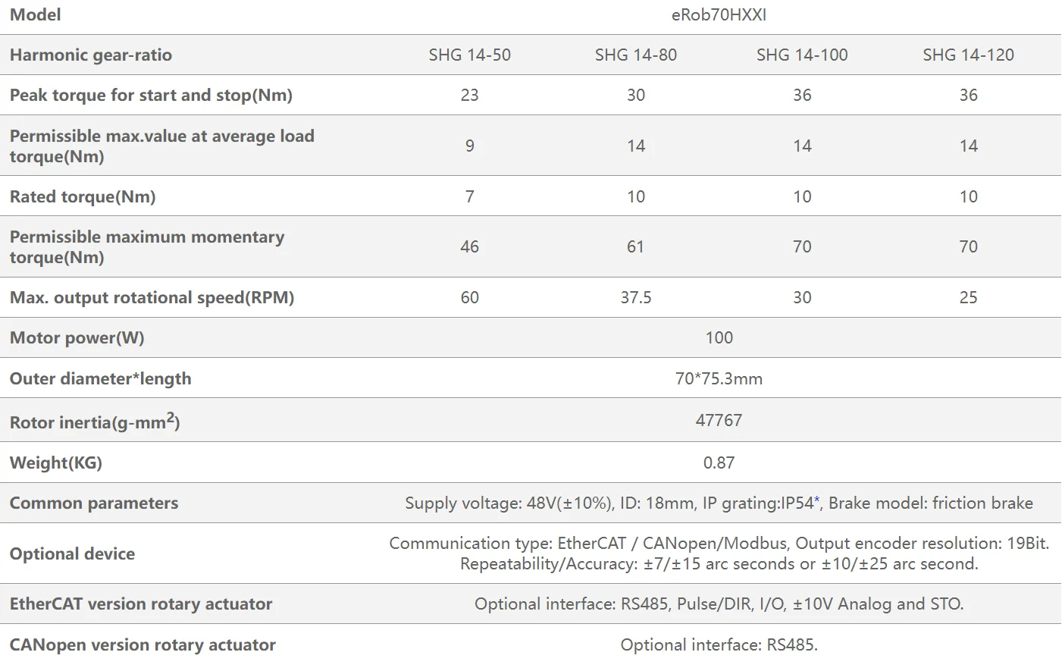Select the max speed value 37.5
1062x671 pixels.
635,298
